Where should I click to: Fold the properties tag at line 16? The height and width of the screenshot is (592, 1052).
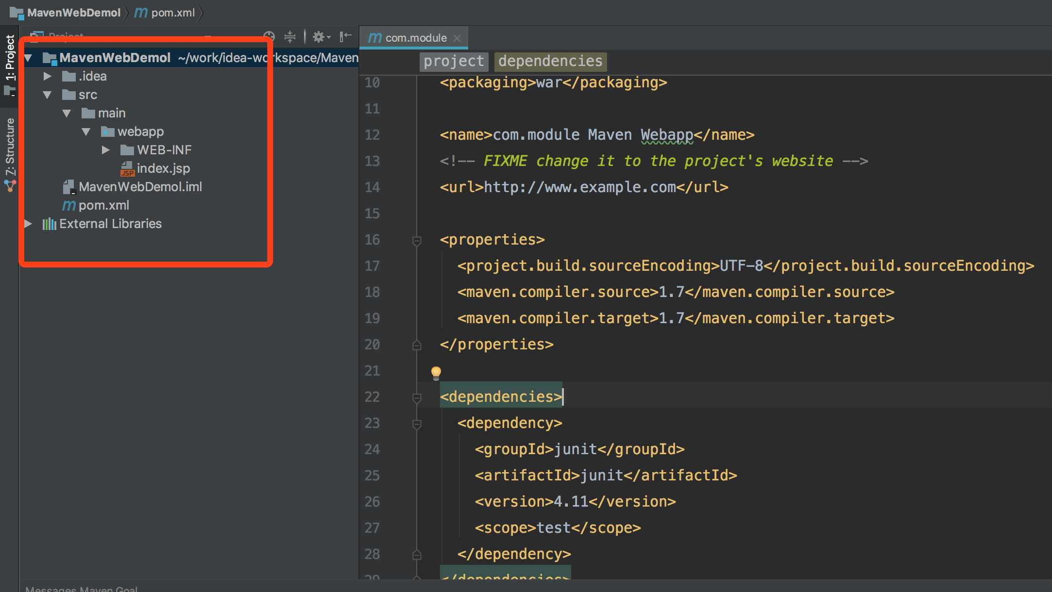(417, 241)
